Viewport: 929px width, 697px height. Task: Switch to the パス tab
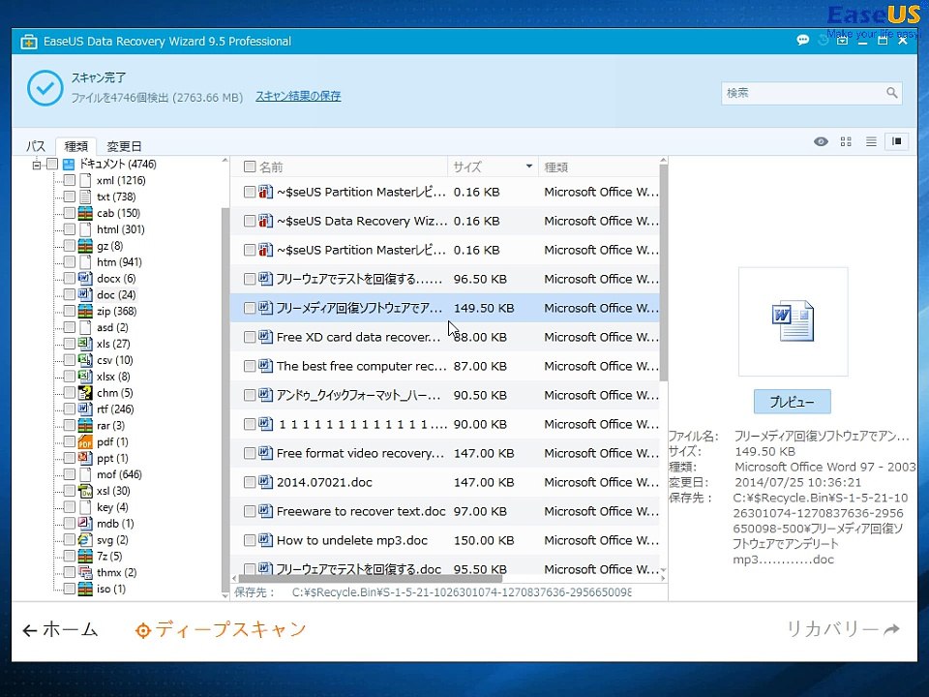[x=36, y=146]
